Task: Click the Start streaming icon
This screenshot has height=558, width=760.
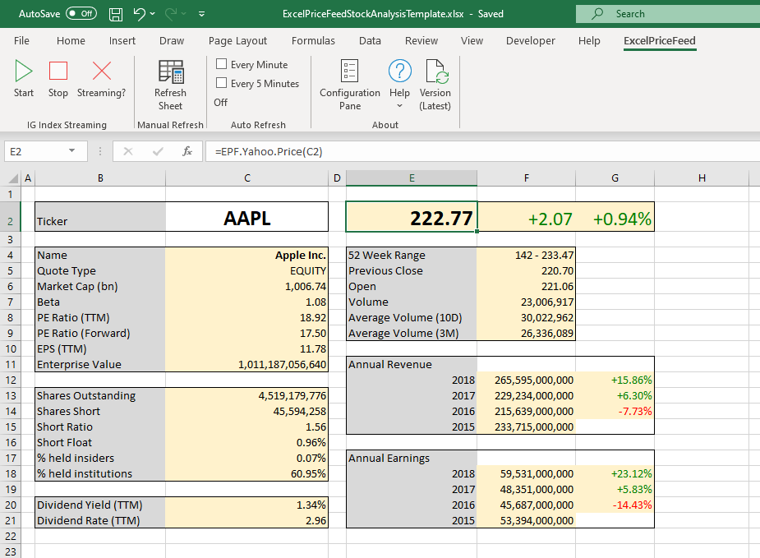Action: pyautogui.click(x=23, y=80)
